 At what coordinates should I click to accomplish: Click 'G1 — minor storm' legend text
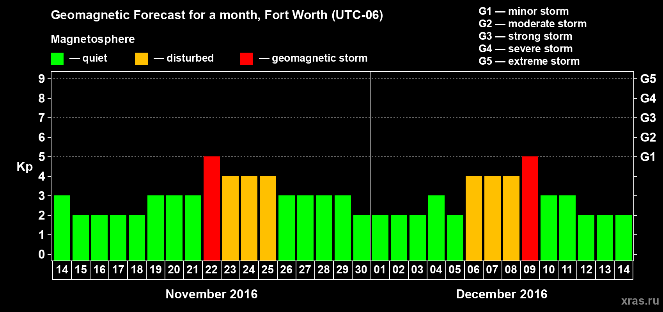click(x=524, y=11)
